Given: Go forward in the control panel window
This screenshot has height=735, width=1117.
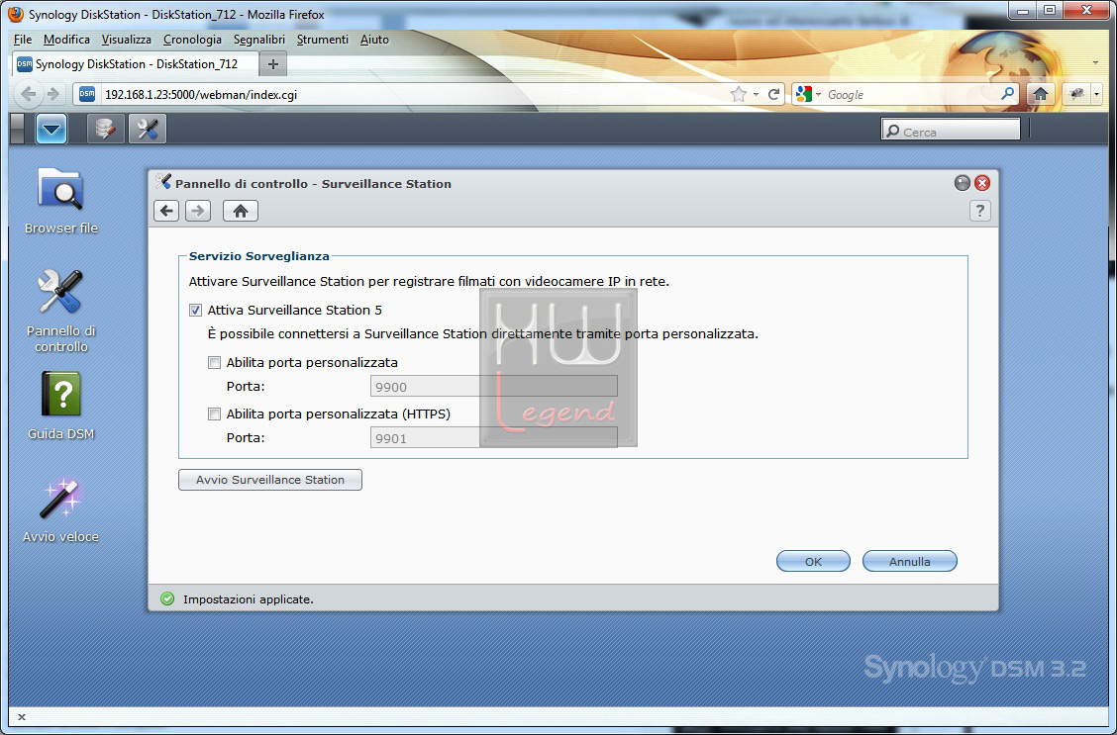Looking at the screenshot, I should point(198,211).
